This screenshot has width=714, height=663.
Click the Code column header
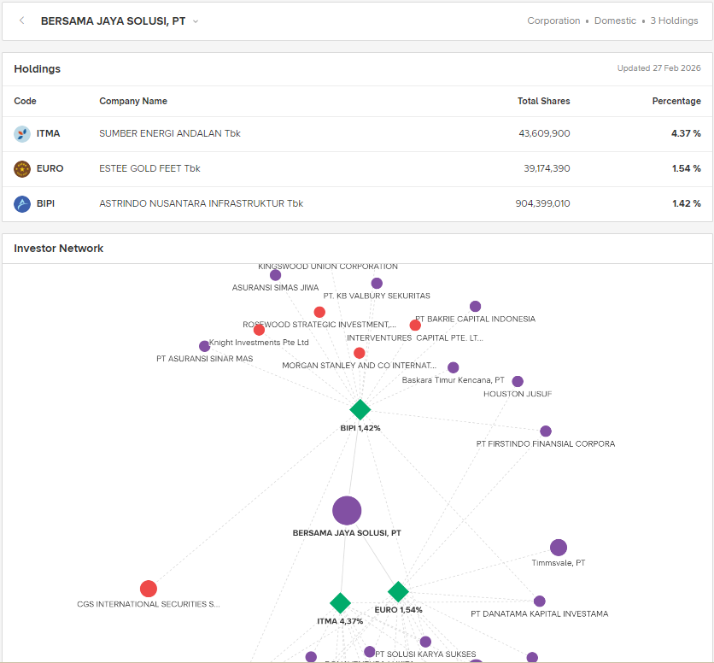25,101
